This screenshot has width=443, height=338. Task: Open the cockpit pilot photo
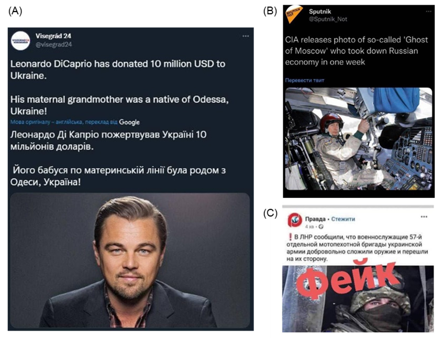pyautogui.click(x=359, y=139)
